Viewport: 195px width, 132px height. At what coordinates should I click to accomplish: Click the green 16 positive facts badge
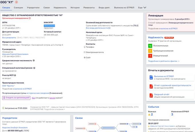150,46
